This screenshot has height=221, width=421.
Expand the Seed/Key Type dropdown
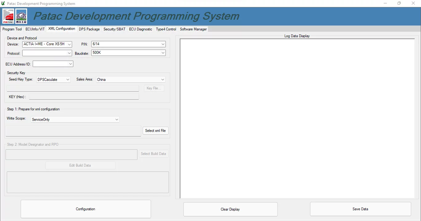point(53,80)
